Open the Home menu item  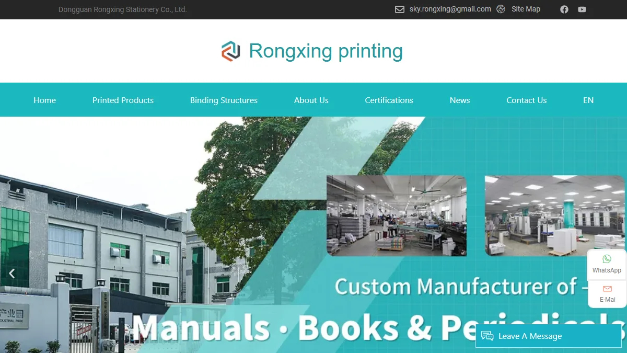tap(44, 100)
